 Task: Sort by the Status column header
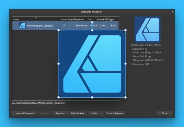coord(63,19)
